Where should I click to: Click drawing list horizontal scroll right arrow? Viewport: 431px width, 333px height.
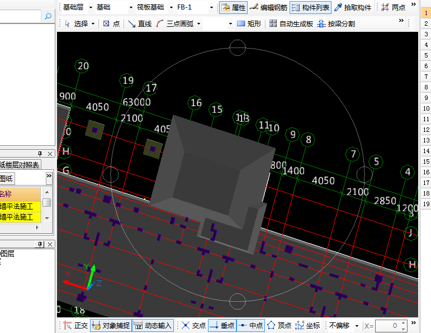(37, 227)
